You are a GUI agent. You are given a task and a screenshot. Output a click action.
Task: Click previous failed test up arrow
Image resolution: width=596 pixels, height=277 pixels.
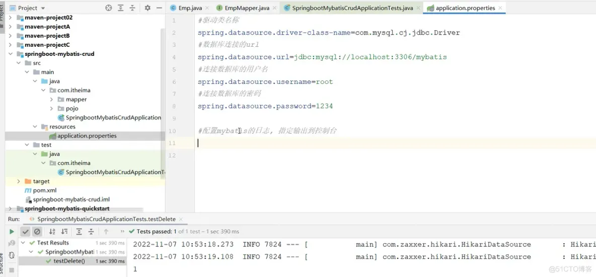106,231
